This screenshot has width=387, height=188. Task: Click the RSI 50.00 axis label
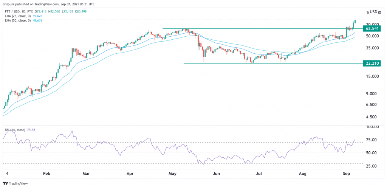[x=372, y=153]
